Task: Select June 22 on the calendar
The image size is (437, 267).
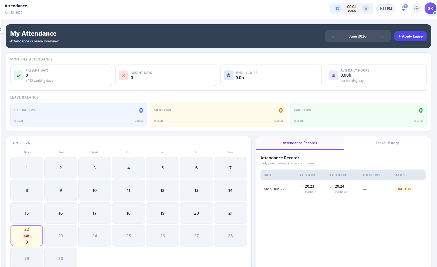Action: [27, 236]
